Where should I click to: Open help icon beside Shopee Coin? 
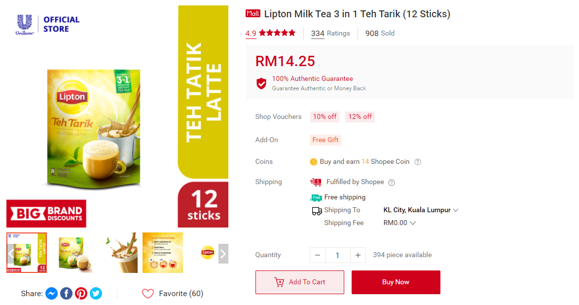418,162
